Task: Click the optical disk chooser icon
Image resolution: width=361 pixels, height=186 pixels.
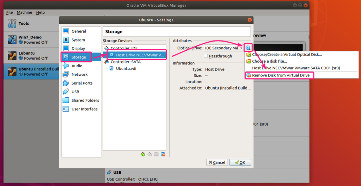Action: click(x=248, y=48)
